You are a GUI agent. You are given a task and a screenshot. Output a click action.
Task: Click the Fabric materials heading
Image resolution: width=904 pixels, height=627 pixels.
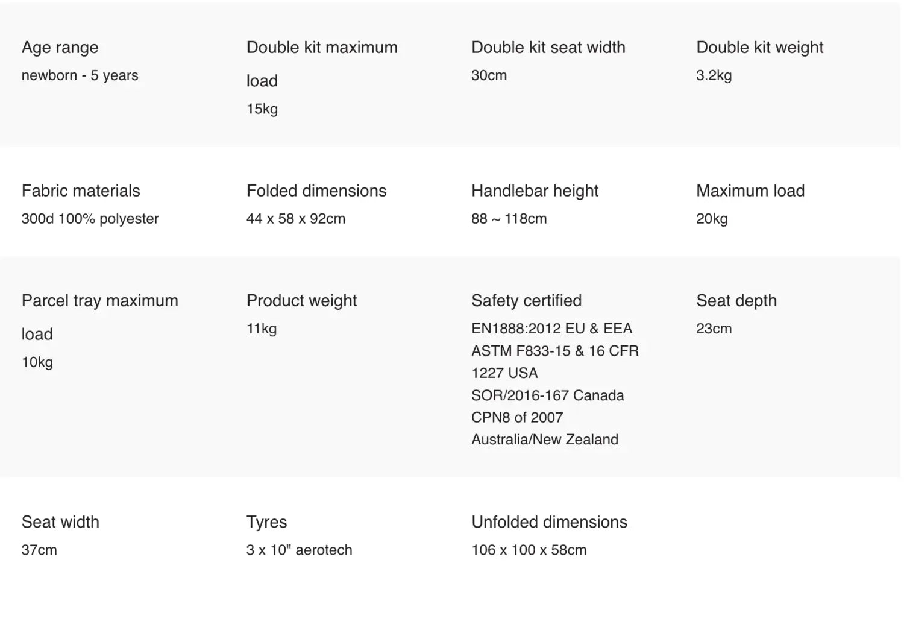tap(81, 191)
